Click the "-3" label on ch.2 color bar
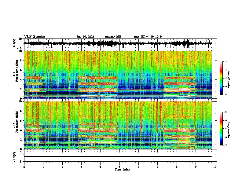This screenshot has height=187, width=242. [x=226, y=112]
